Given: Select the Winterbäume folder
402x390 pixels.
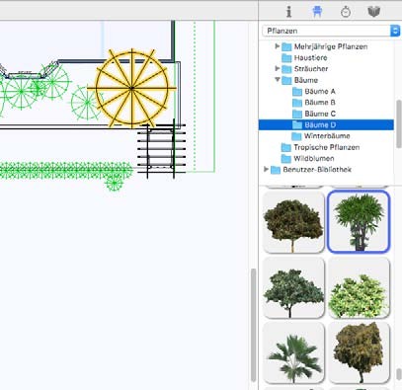Looking at the screenshot, I should coord(320,136).
